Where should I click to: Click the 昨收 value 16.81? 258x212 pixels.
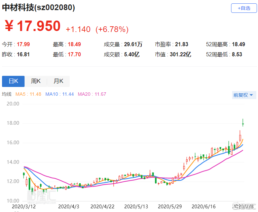[23, 54]
